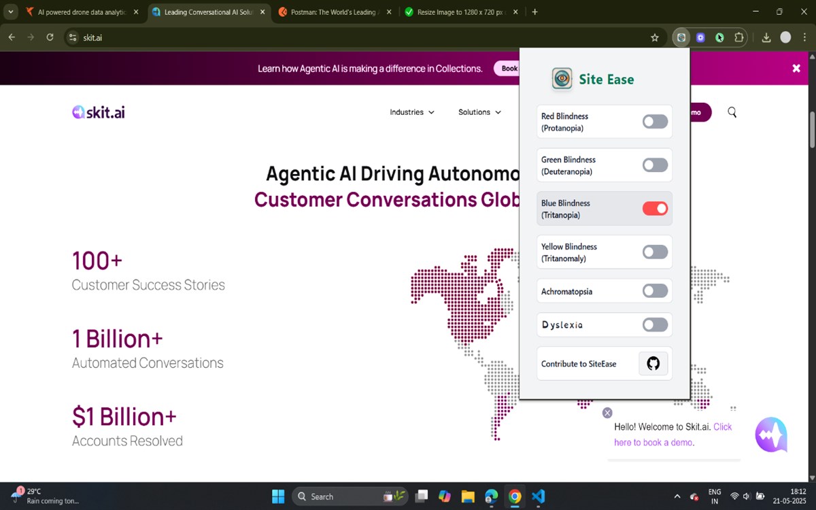Turn off Blue Blindness (Tritanopia) toggle

pos(656,209)
